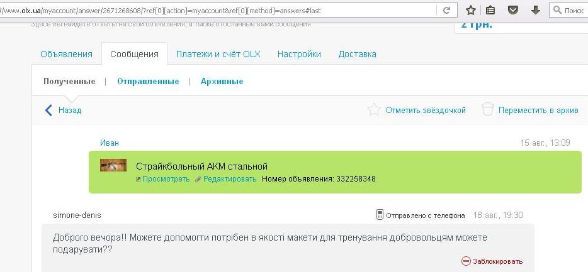Go to the Настройки tab

click(x=299, y=54)
